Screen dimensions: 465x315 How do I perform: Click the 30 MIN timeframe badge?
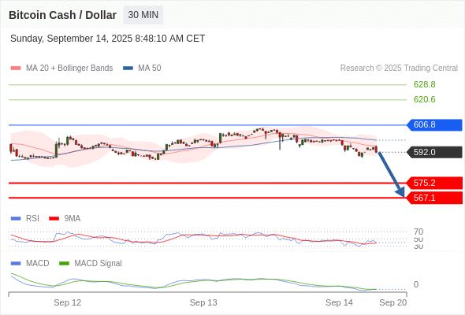coord(143,15)
